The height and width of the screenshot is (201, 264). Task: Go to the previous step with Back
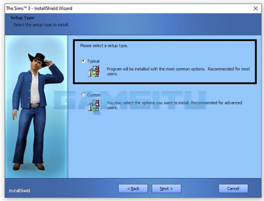pyautogui.click(x=133, y=189)
